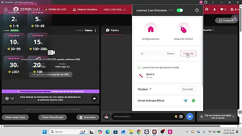Click the small chat icon at right edge

240,112
